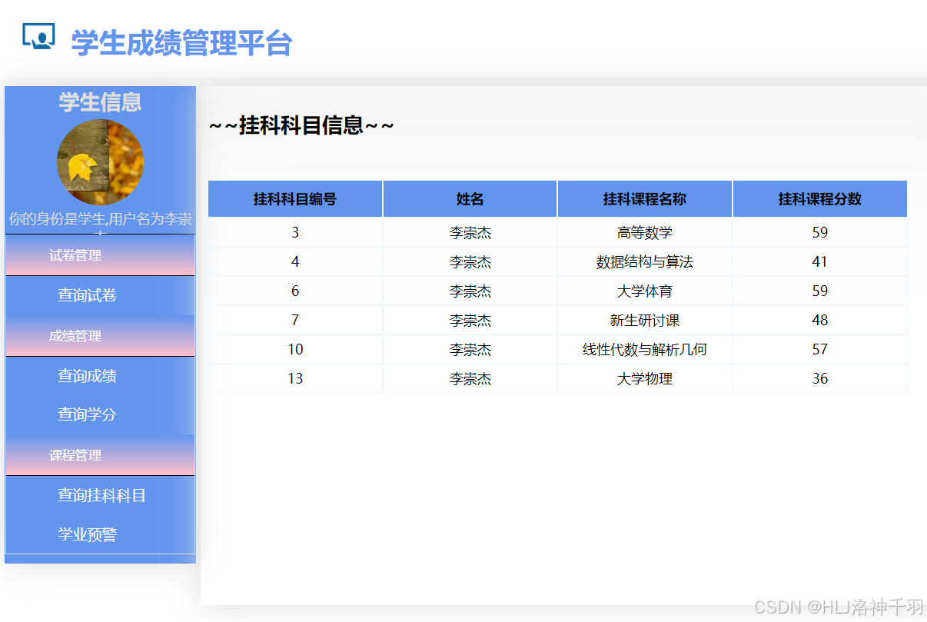Screen dimensions: 927x622
Task: Select the 大学体育 course cell
Action: click(x=645, y=291)
